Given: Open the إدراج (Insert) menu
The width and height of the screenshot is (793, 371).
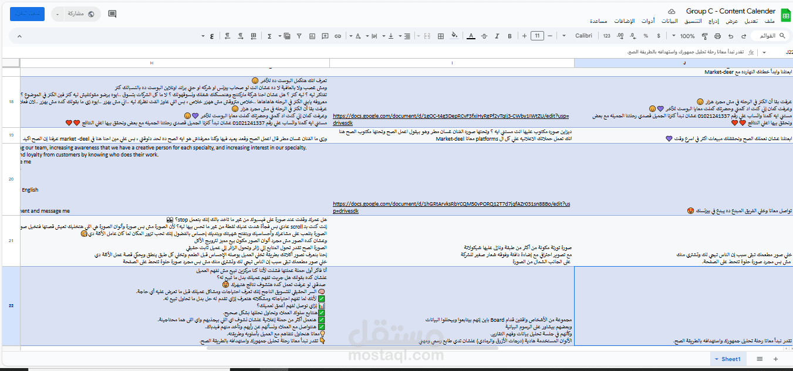Looking at the screenshot, I should click(x=714, y=21).
